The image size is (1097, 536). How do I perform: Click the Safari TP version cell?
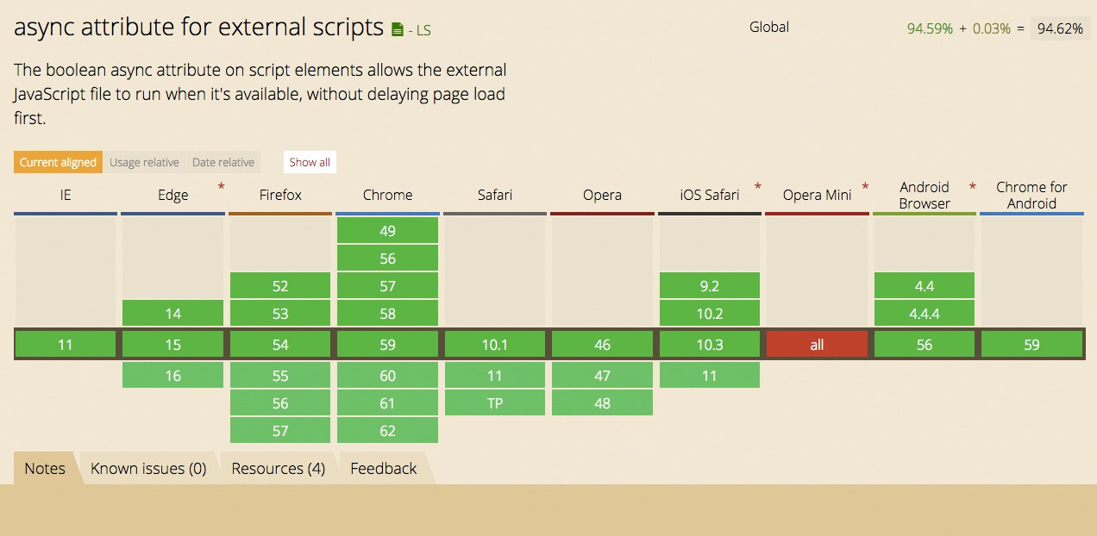(x=494, y=402)
